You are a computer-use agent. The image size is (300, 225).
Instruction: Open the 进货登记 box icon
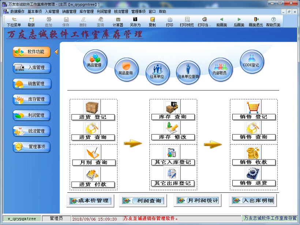tap(93, 107)
